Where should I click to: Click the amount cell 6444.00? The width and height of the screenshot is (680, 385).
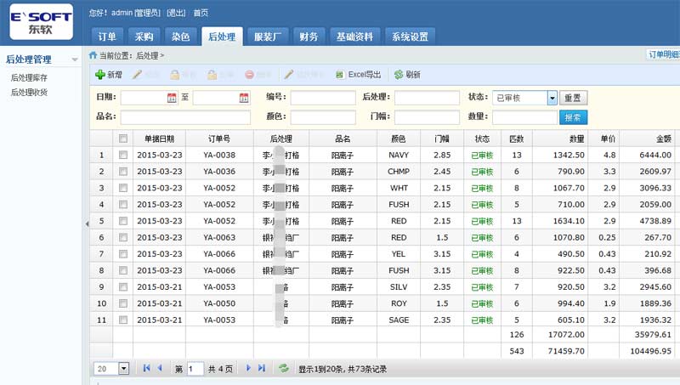[x=647, y=155]
